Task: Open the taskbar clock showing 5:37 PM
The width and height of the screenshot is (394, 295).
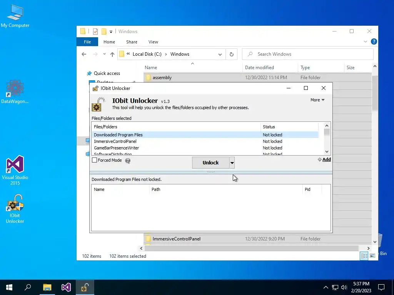Action: pos(361,287)
